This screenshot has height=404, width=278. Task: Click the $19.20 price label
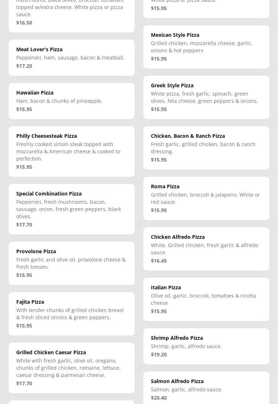click(x=159, y=355)
